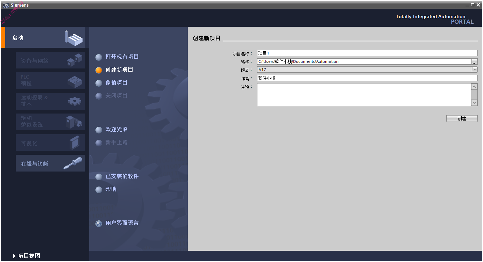Open the 驱动参数设置 portal
Image resolution: width=483 pixels, height=262 pixels.
50,122
